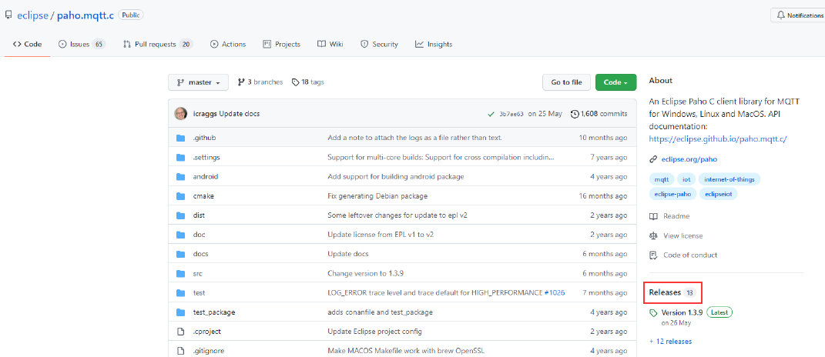Click the iot topic tag
This screenshot has height=357, width=825.
686,179
